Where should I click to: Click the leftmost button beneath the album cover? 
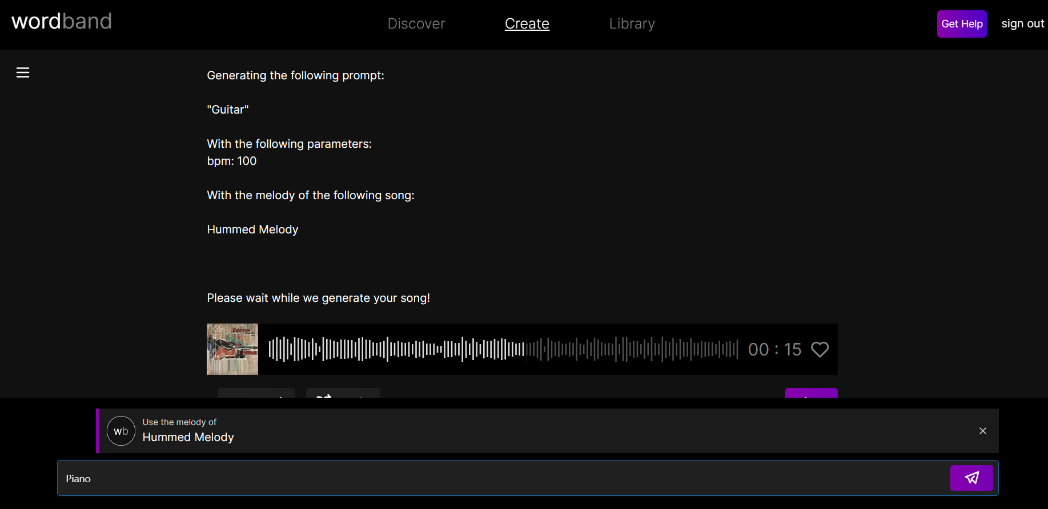pos(256,393)
